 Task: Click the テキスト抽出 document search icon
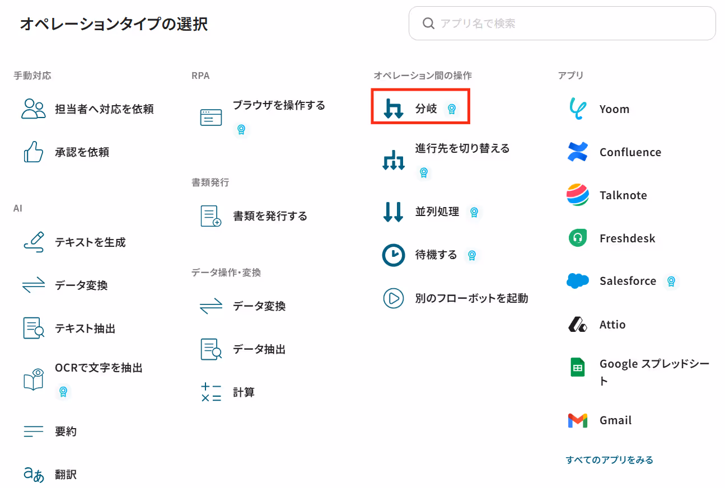click(34, 328)
